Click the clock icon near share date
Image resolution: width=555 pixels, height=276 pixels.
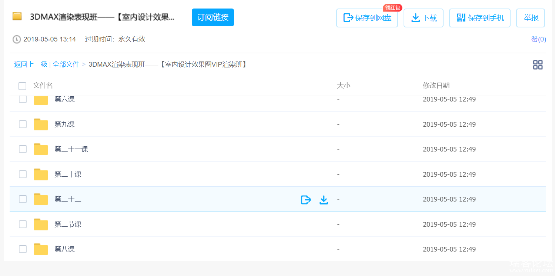point(17,39)
